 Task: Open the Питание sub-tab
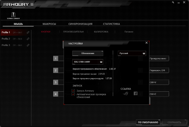129,32
